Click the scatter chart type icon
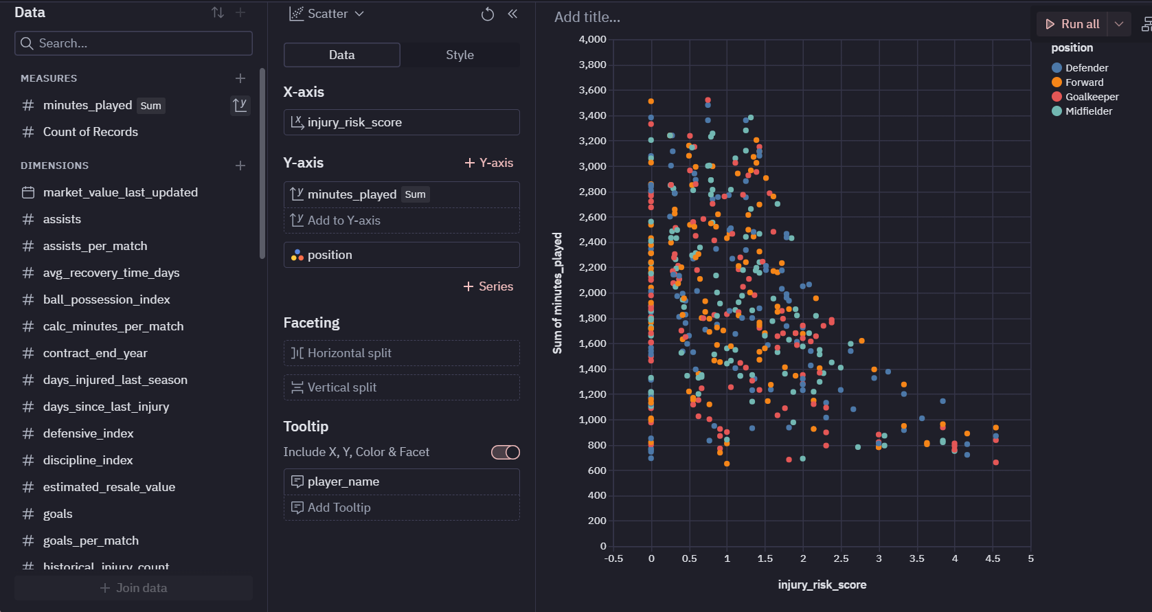 pos(296,14)
